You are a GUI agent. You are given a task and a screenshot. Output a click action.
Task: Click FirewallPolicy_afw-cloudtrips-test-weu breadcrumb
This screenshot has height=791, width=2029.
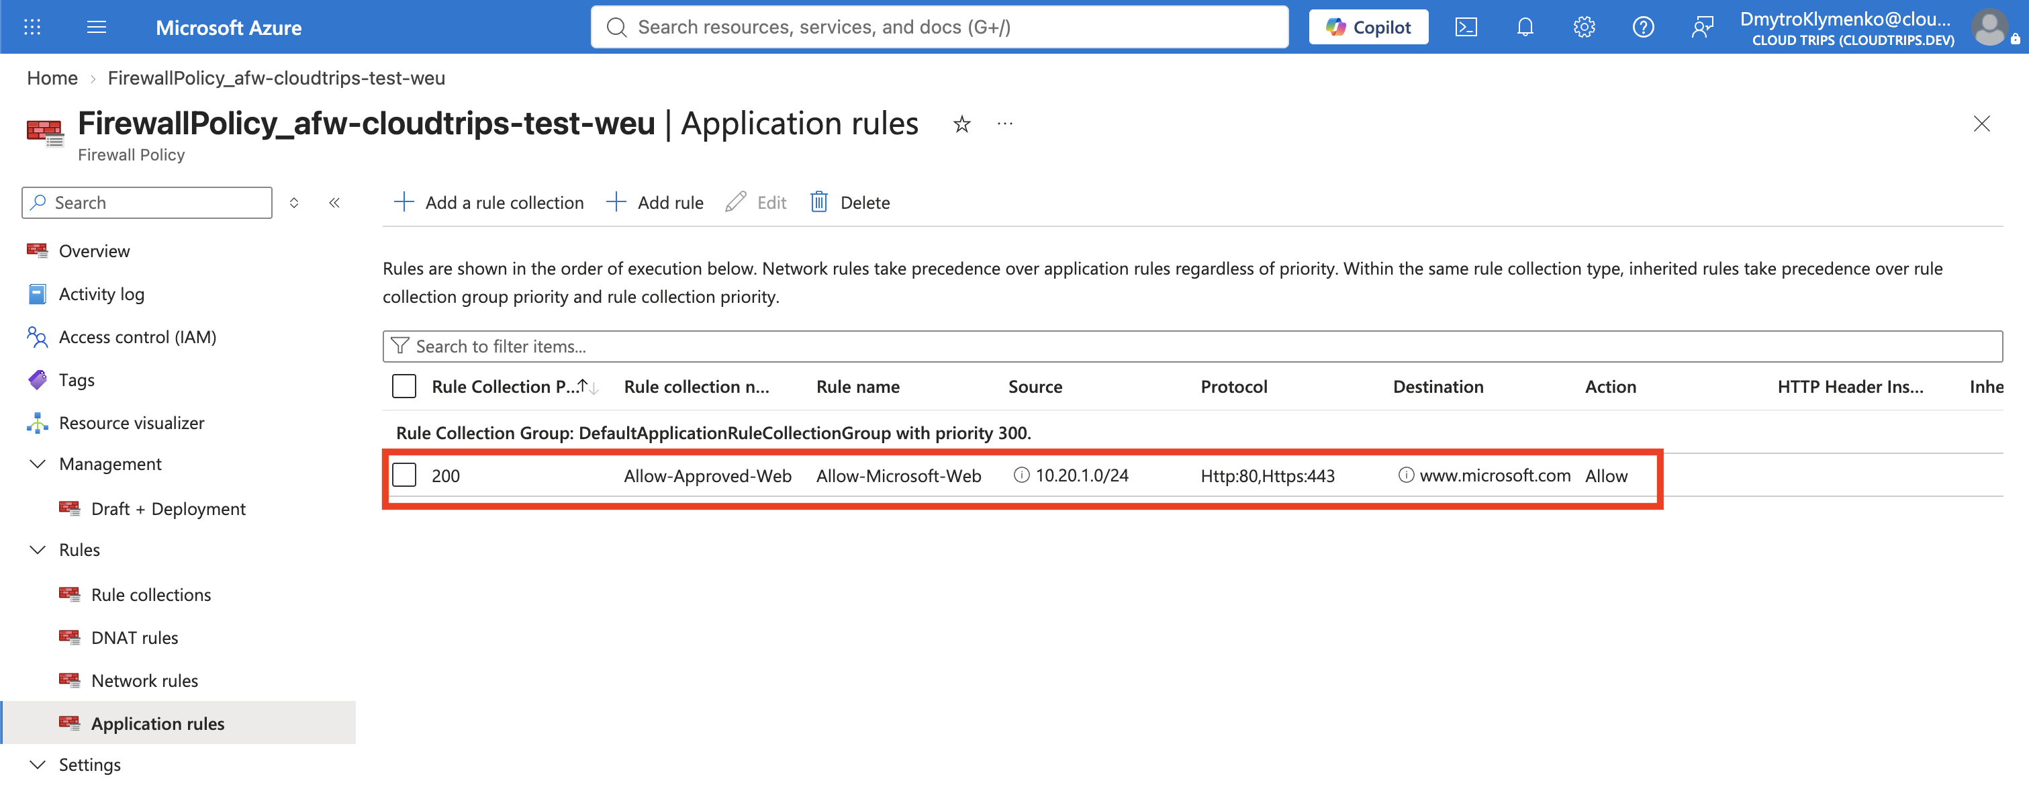(x=277, y=78)
